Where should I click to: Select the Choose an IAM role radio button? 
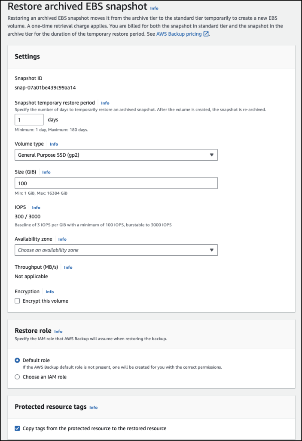[x=17, y=377]
